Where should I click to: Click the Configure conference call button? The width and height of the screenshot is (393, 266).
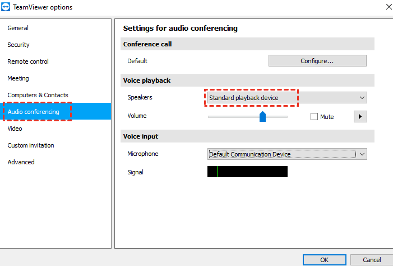coord(317,61)
